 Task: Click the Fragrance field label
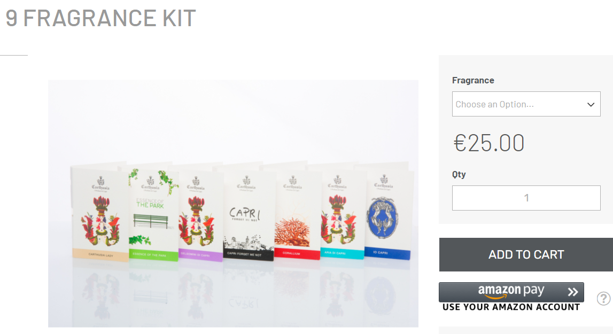tap(473, 80)
